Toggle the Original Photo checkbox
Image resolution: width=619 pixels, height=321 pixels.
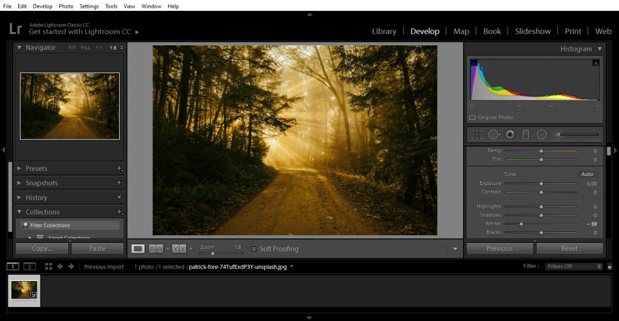tap(473, 117)
